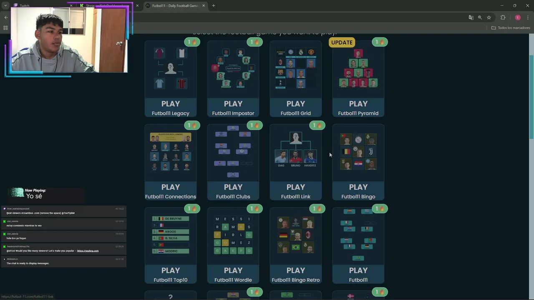
Task: Click chat message 'estoy comiendo mientras te veo'
Action: (x=24, y=225)
